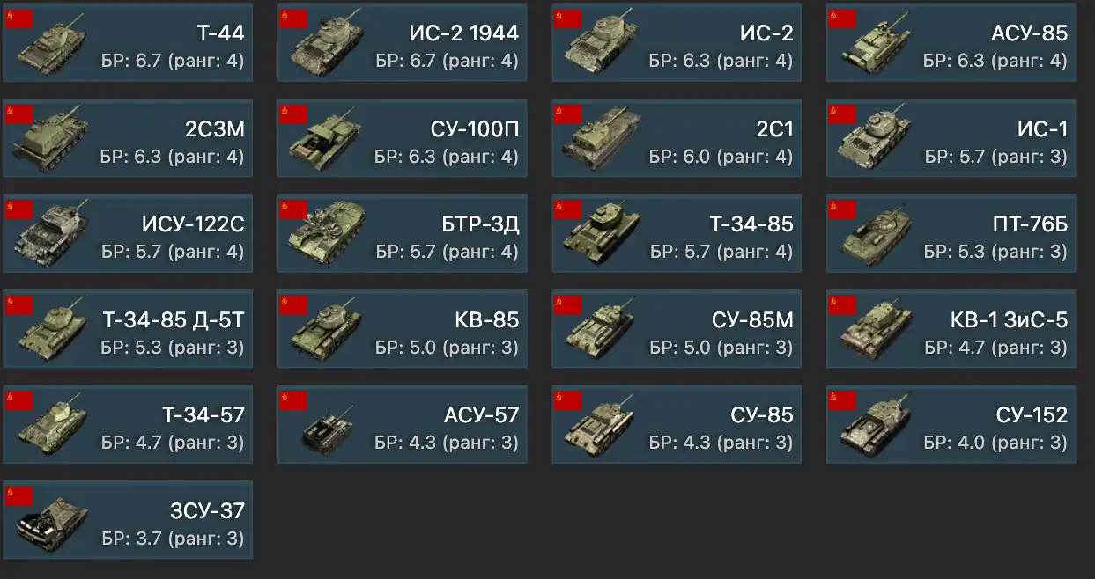
Task: Click the Soviet flag on the ИС-2 card
Action: point(567,18)
